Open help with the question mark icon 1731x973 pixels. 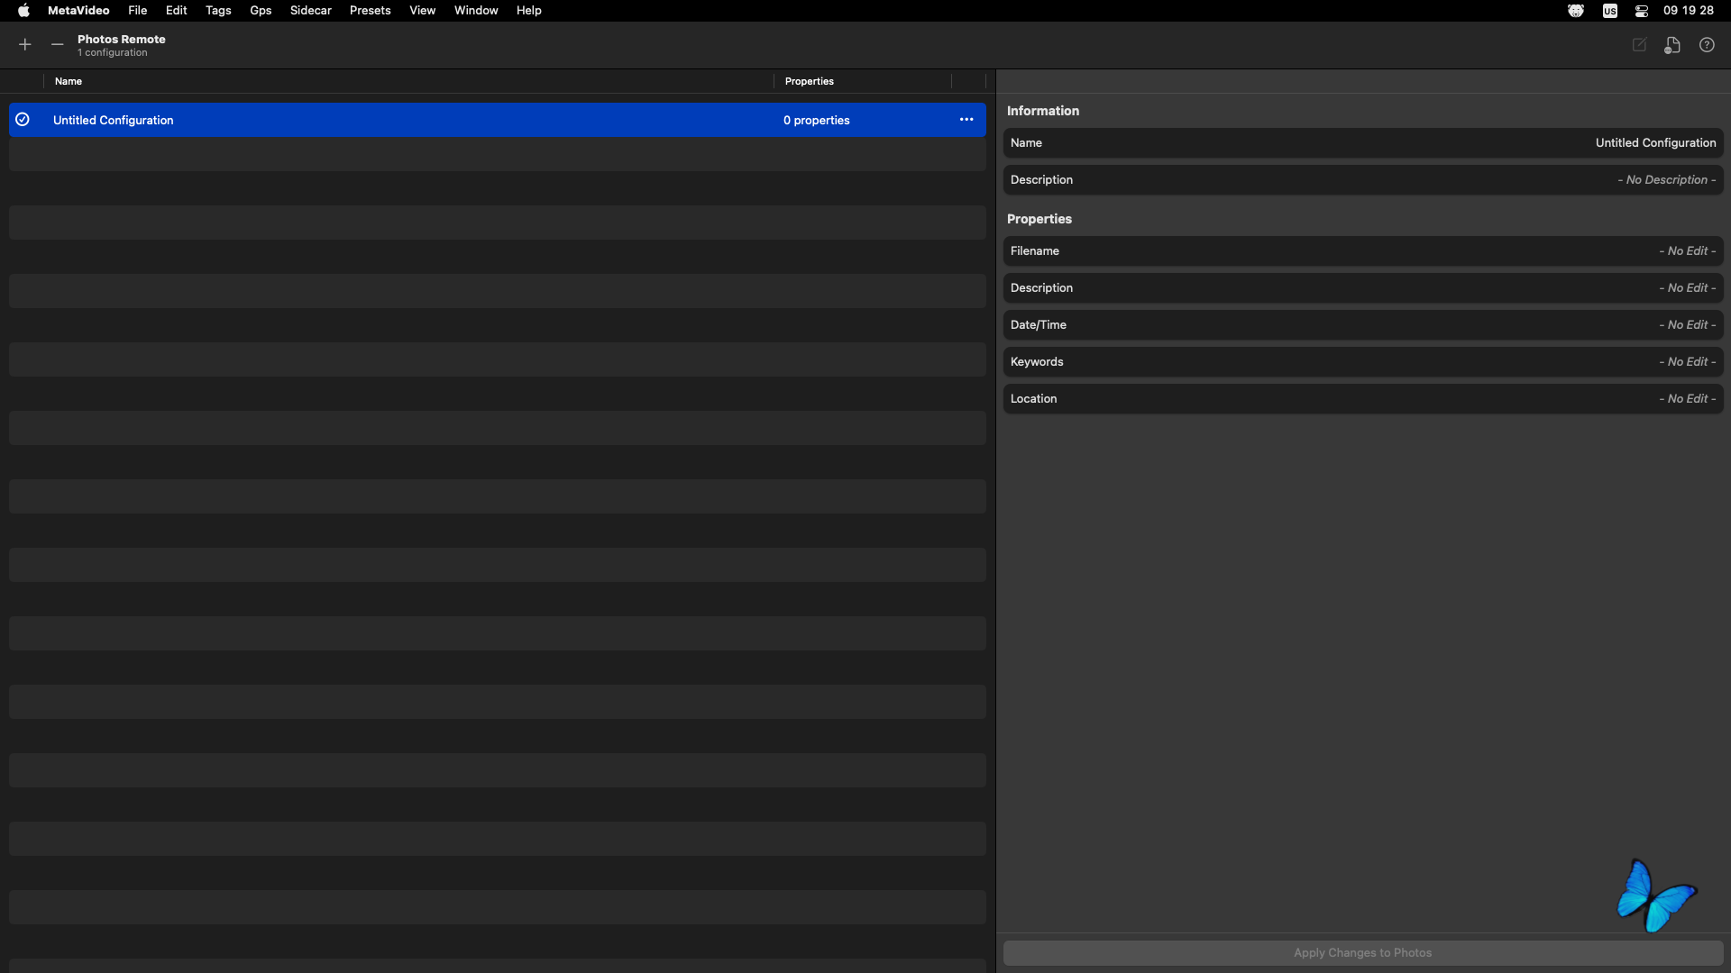[1707, 44]
